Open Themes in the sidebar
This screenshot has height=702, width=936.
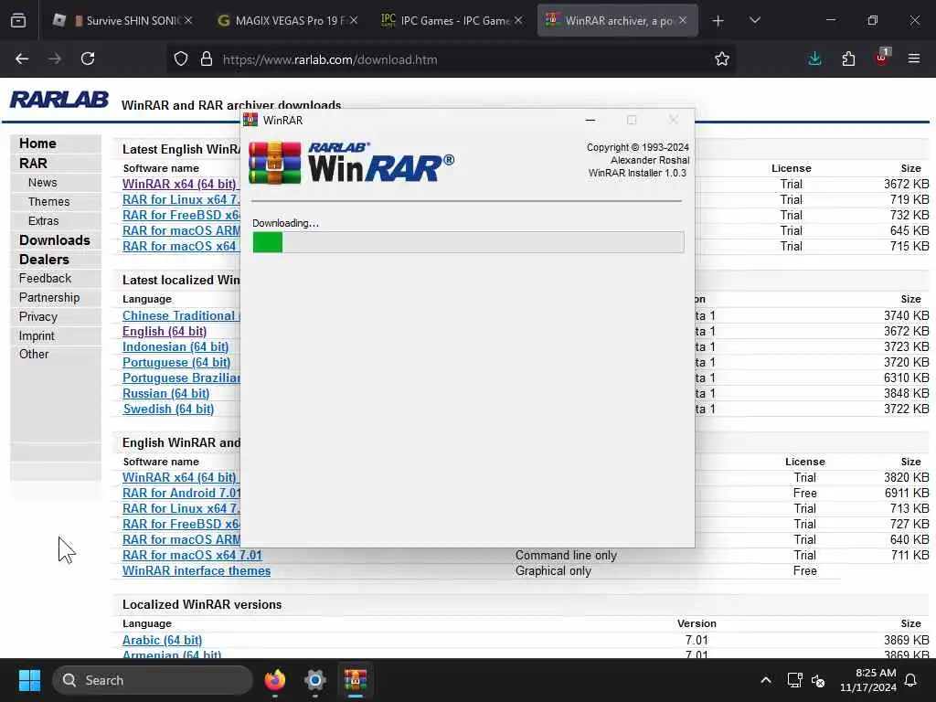[x=49, y=202]
